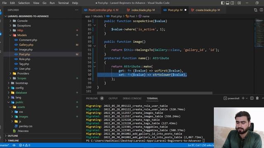Expand Scopes folder
The height and width of the screenshot is (148, 264).
pos(21,78)
